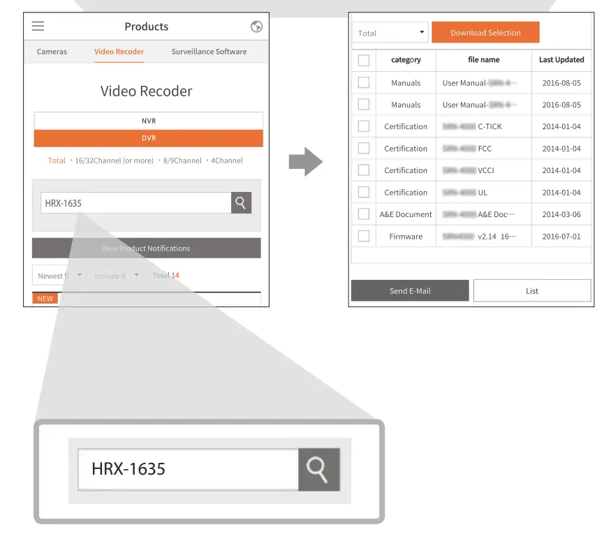
Task: Select the Video Recoder tab
Action: coord(119,52)
